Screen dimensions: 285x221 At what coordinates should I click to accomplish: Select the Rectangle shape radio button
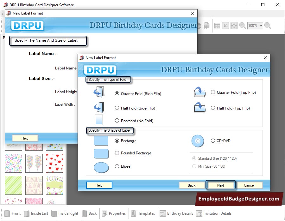click(x=117, y=140)
